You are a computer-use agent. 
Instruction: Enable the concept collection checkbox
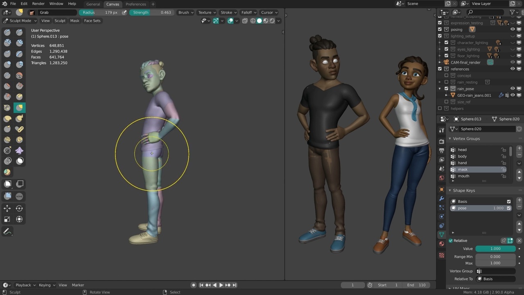pyautogui.click(x=446, y=75)
